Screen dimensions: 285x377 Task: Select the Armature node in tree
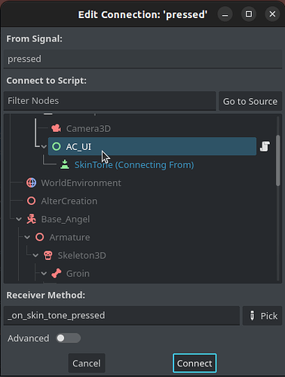69,238
